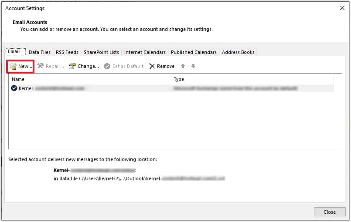Click the Close button

coord(330,212)
